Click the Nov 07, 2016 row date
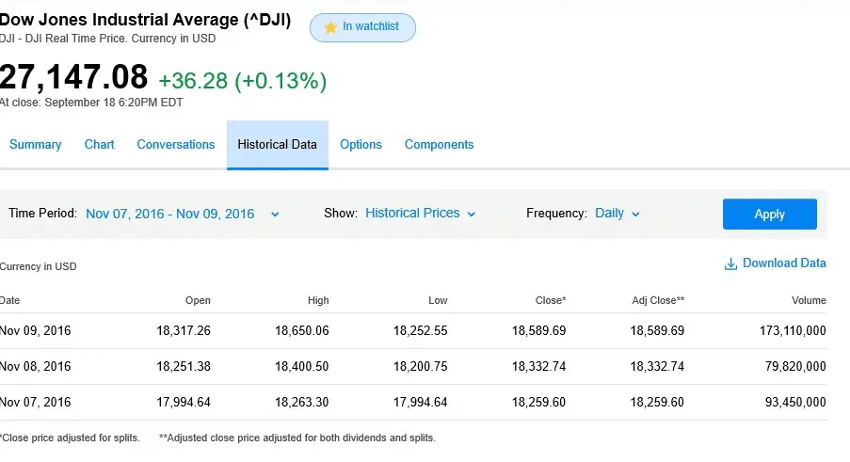 (x=36, y=402)
